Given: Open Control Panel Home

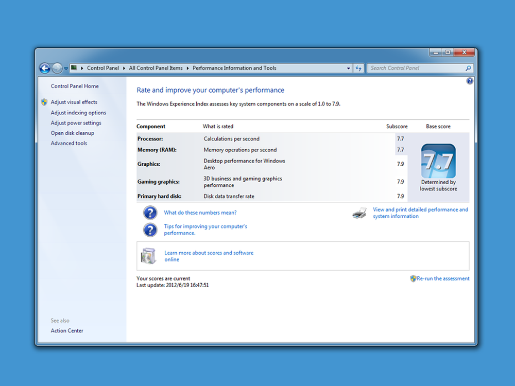Looking at the screenshot, I should pos(75,86).
